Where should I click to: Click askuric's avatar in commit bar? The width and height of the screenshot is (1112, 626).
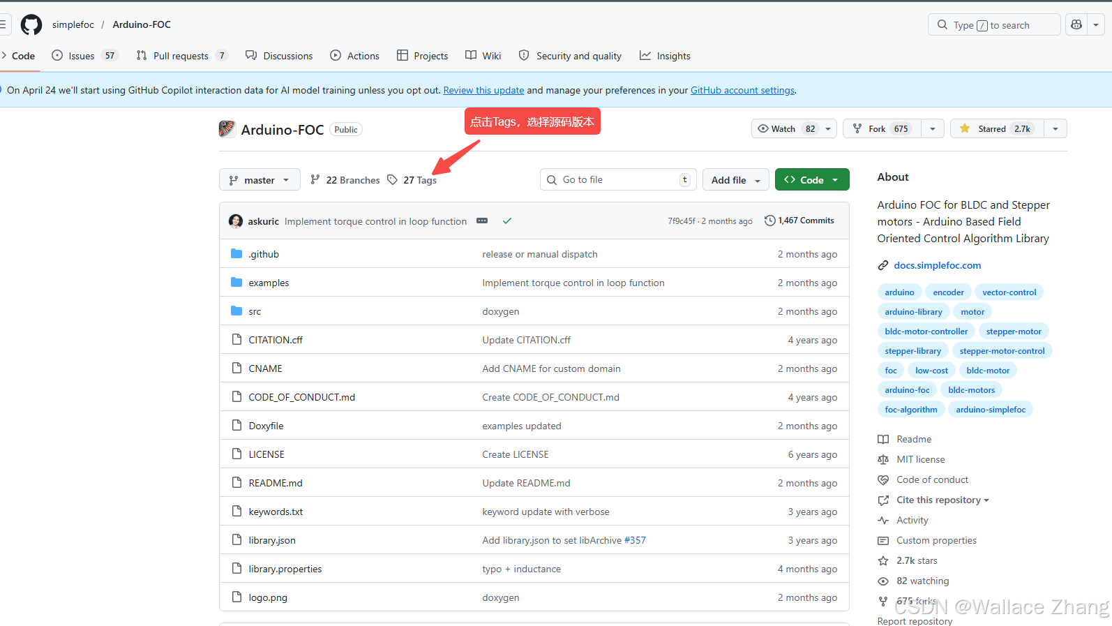[x=236, y=221]
